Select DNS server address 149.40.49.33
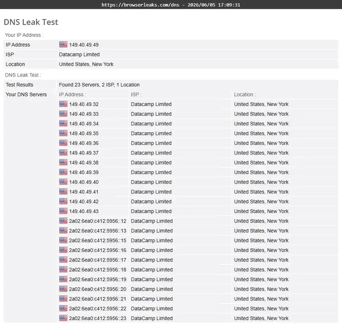 (84, 114)
